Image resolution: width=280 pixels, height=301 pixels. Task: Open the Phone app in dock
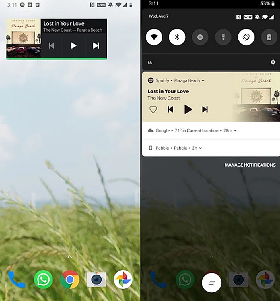[x=17, y=279]
